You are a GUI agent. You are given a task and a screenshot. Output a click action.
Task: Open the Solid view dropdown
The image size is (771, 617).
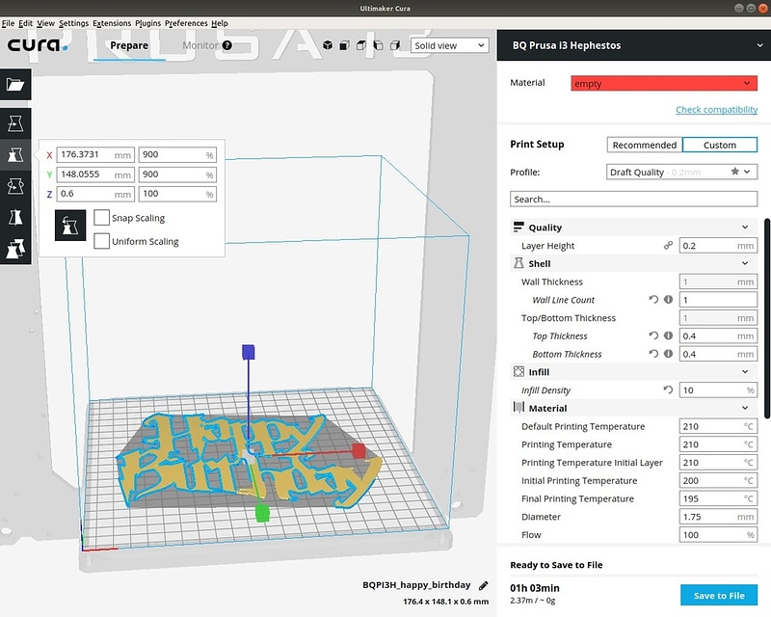(449, 45)
